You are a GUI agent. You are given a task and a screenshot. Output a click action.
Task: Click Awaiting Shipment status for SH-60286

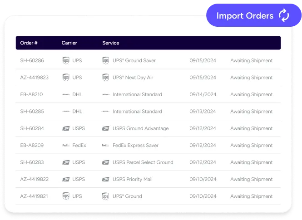(x=251, y=60)
